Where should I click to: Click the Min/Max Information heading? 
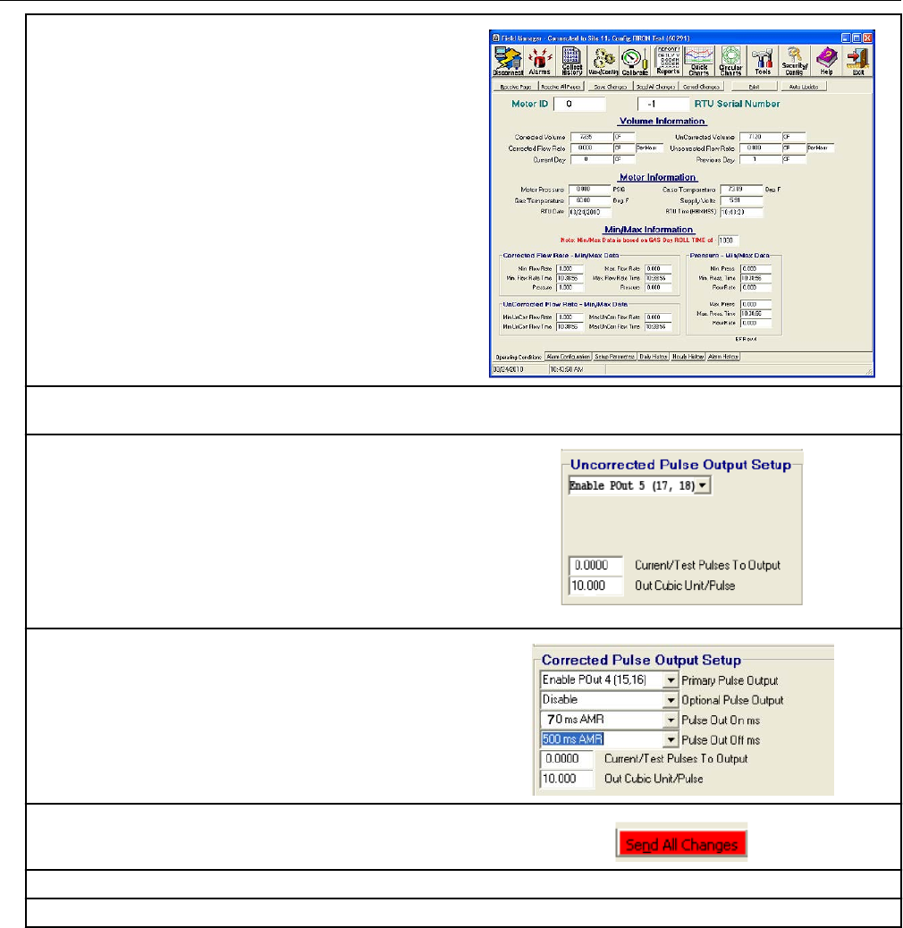click(x=648, y=230)
